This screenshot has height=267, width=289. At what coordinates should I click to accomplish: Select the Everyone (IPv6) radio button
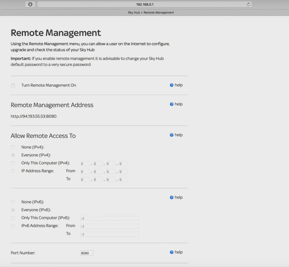click(13, 210)
